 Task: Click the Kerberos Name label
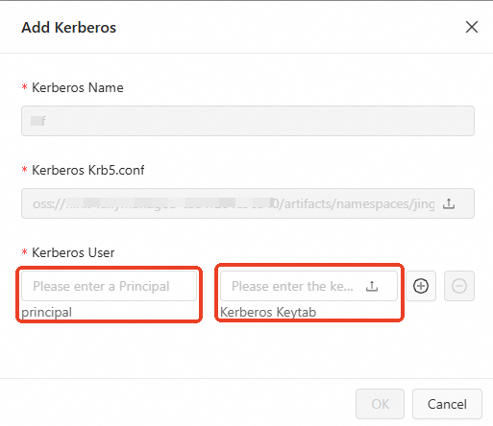click(78, 87)
